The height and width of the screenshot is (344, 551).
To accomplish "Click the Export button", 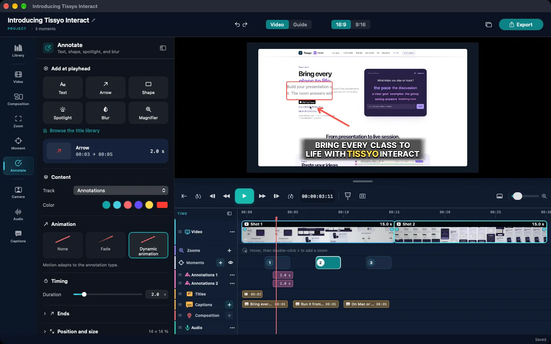I will (x=521, y=24).
